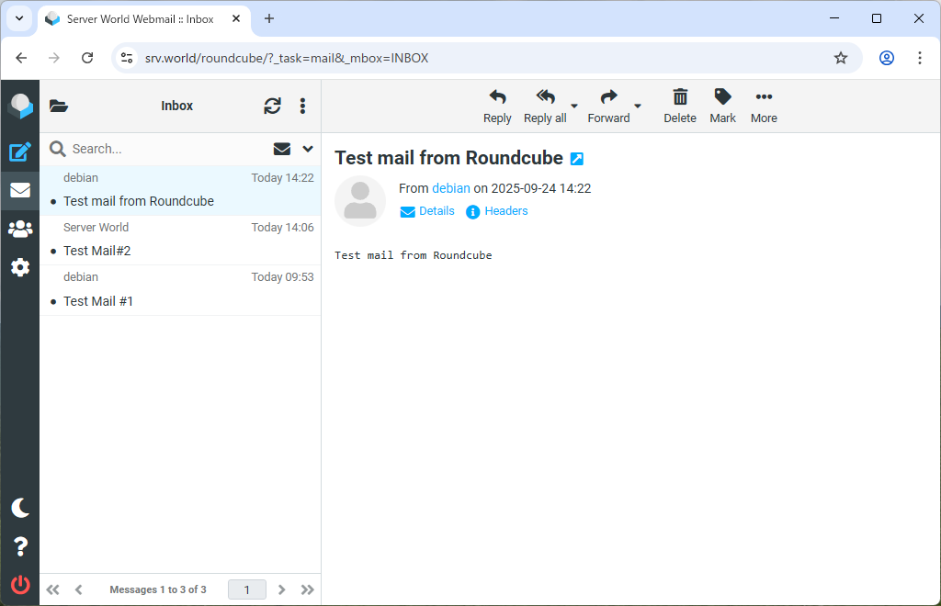The width and height of the screenshot is (941, 606).
Task: Refresh the Inbox message list
Action: 272,106
